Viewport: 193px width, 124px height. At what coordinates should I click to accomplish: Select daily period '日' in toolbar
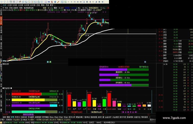(84, 2)
